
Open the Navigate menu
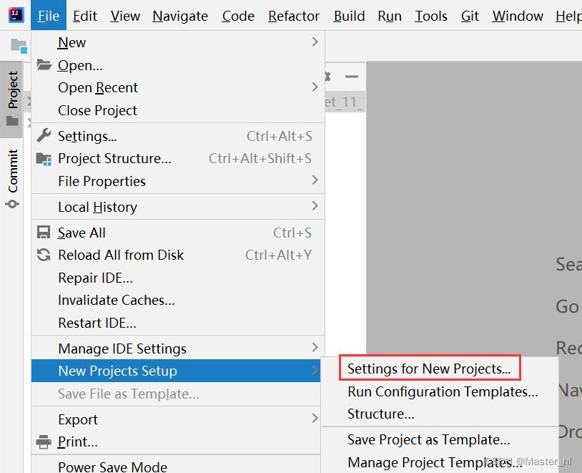(x=180, y=16)
